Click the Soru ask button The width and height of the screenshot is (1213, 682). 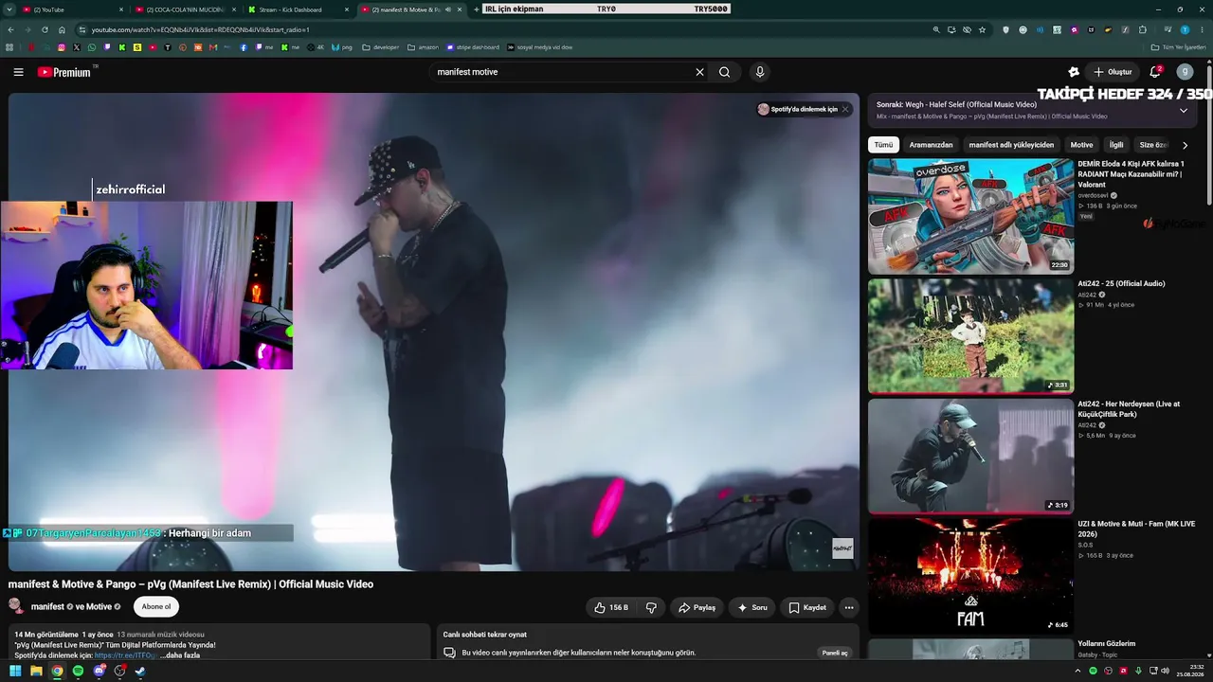pos(751,607)
